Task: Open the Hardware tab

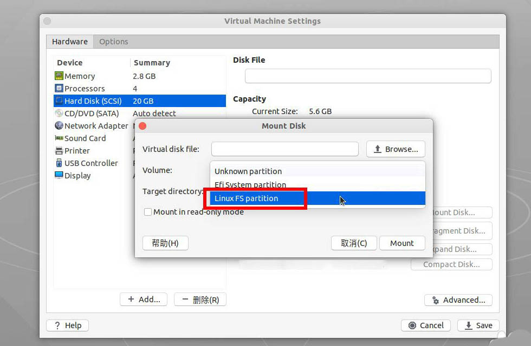Action: click(x=69, y=41)
